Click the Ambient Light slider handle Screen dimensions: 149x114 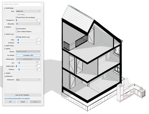click(x=16, y=66)
